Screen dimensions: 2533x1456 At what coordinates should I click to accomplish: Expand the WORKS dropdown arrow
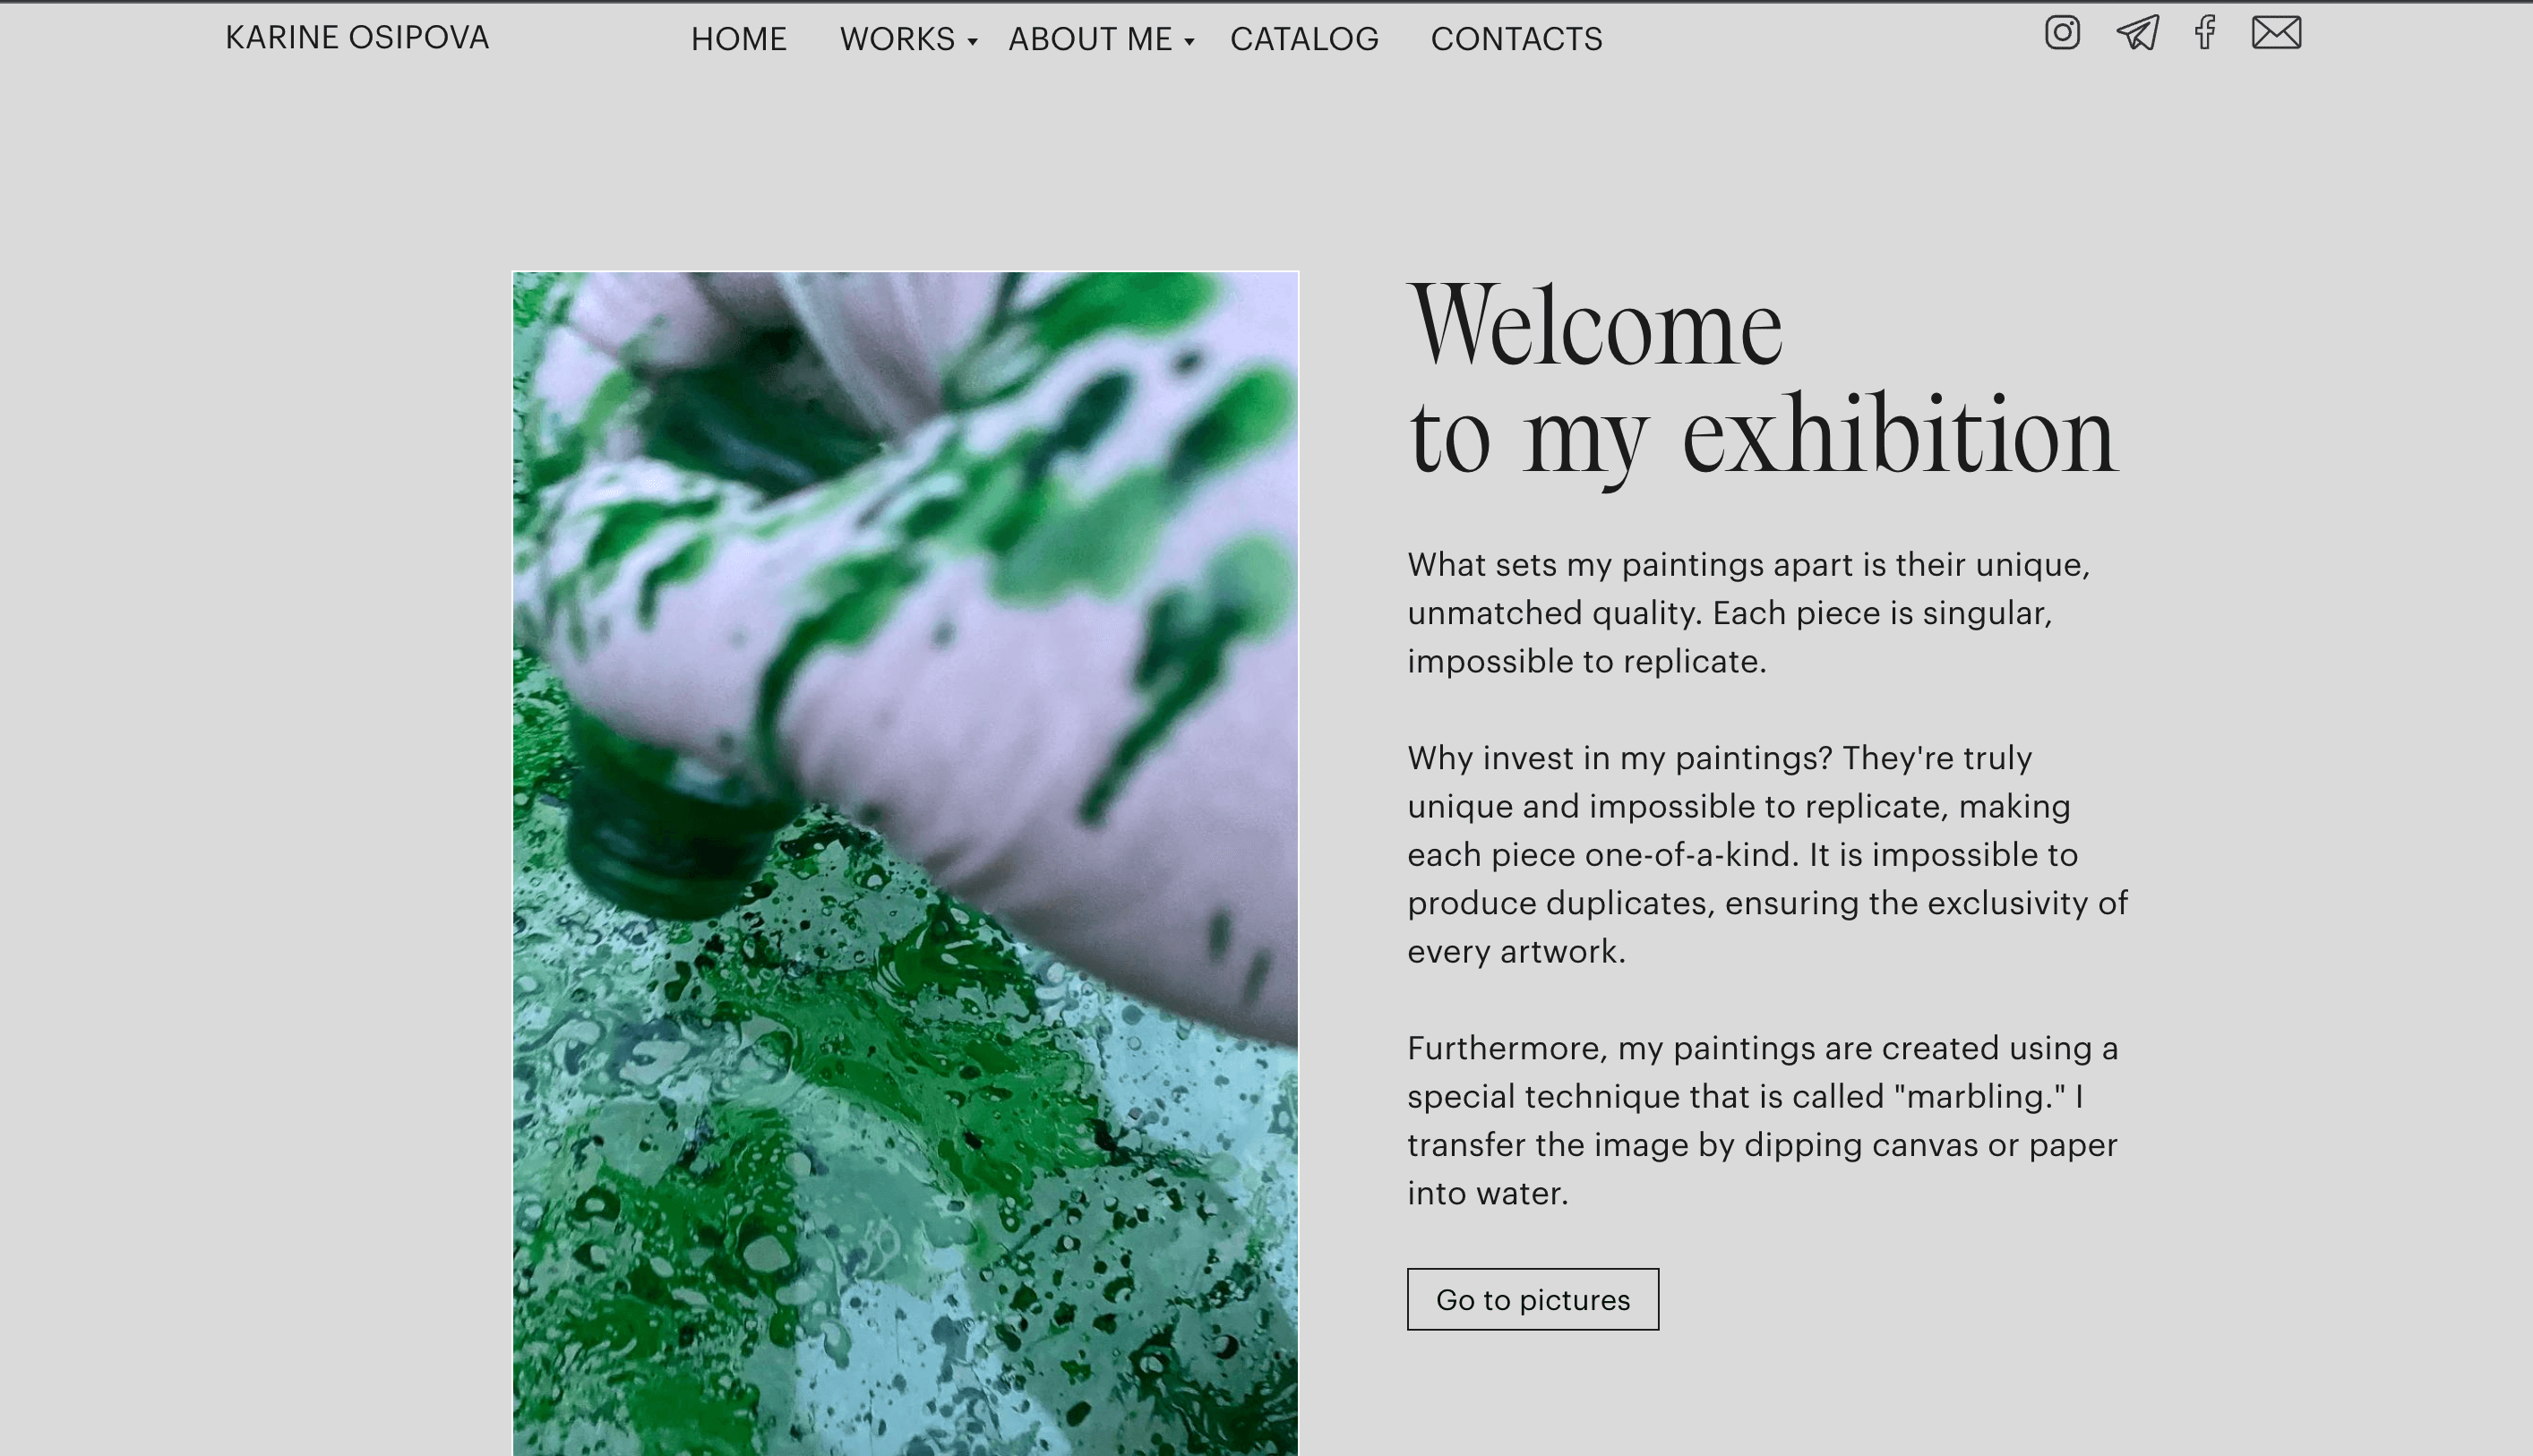[x=972, y=42]
